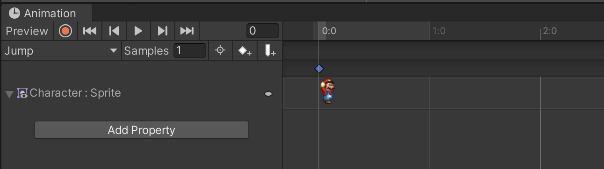Toggle filter by selection crosshair icon
The height and width of the screenshot is (169, 604).
(x=220, y=50)
